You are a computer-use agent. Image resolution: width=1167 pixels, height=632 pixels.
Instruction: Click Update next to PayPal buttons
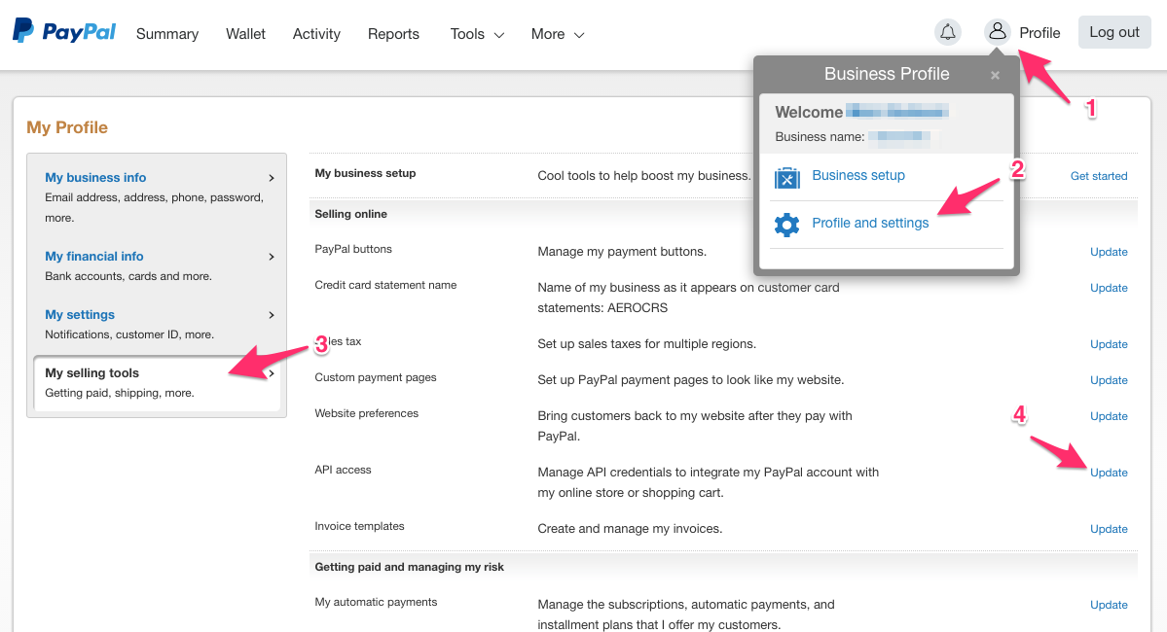tap(1109, 252)
